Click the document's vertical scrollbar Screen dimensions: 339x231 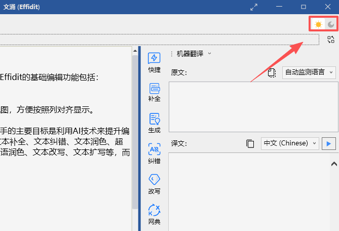coord(135,127)
